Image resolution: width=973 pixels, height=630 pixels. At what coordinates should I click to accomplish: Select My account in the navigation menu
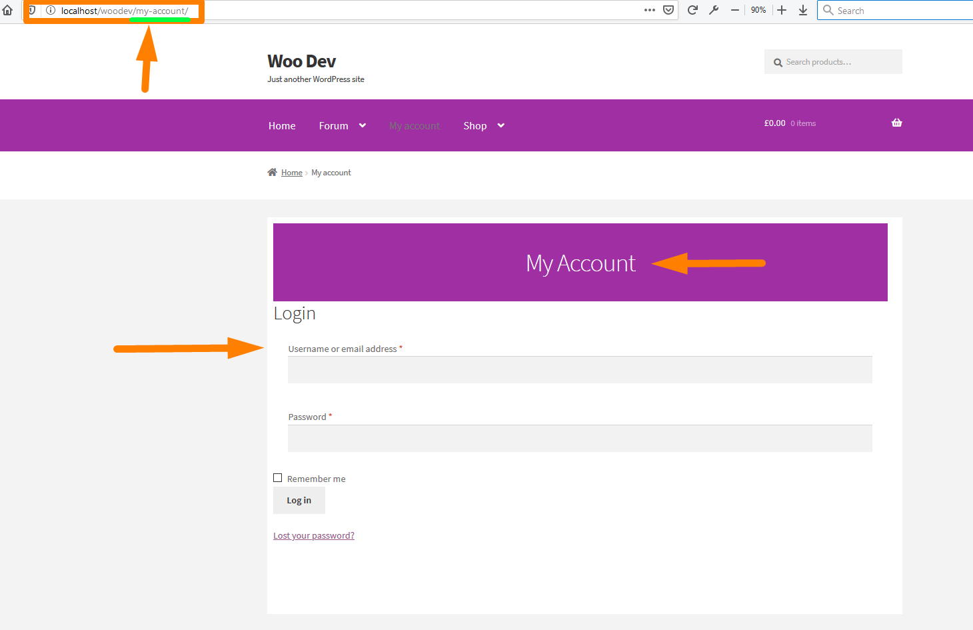pos(415,125)
